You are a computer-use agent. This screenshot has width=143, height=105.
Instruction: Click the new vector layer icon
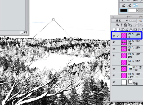point(118,30)
